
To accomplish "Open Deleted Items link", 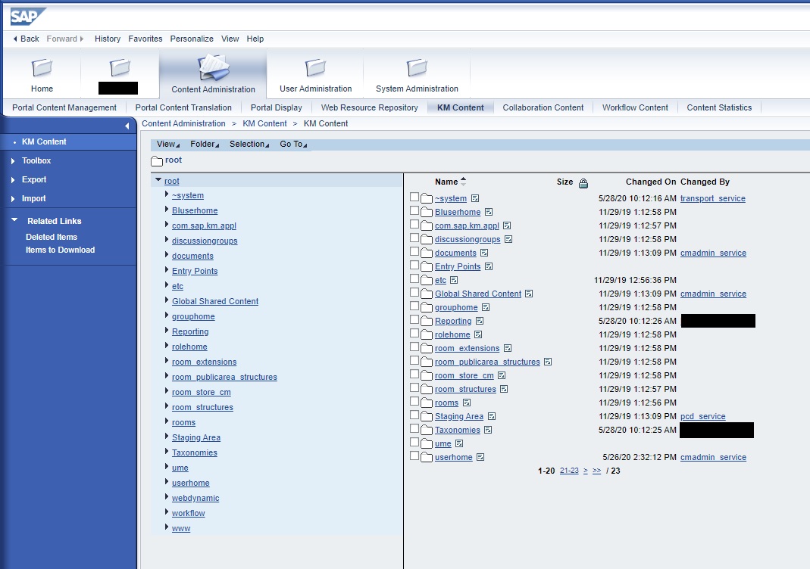I will point(52,237).
